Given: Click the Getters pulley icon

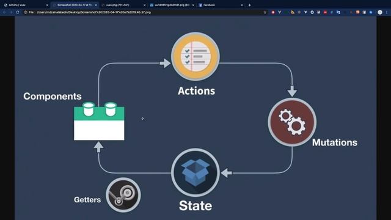Looking at the screenshot, I should 123,195.
